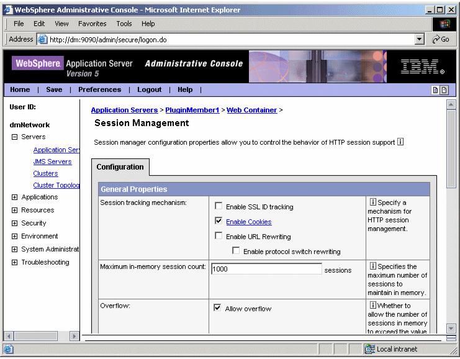460x359 pixels.
Task: Click the Go arrow button beside address bar
Action: 441,39
